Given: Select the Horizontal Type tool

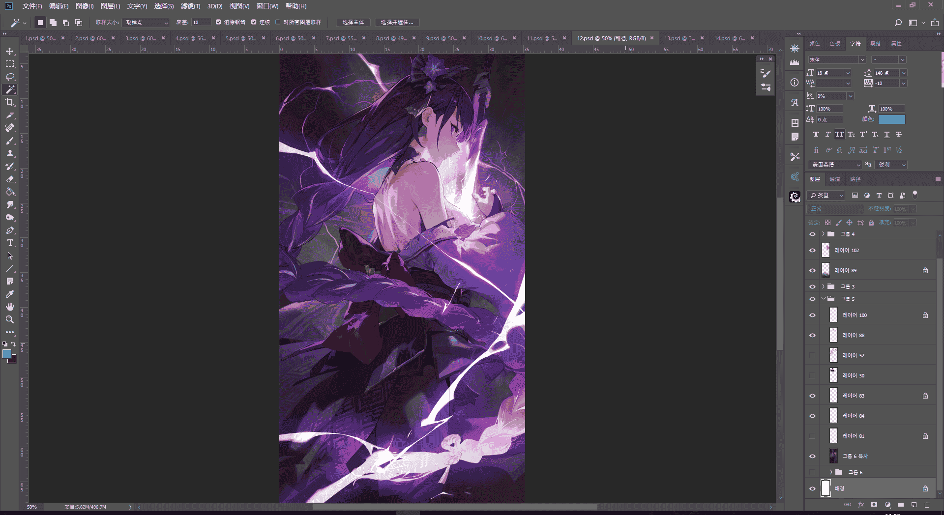Looking at the screenshot, I should (10, 243).
